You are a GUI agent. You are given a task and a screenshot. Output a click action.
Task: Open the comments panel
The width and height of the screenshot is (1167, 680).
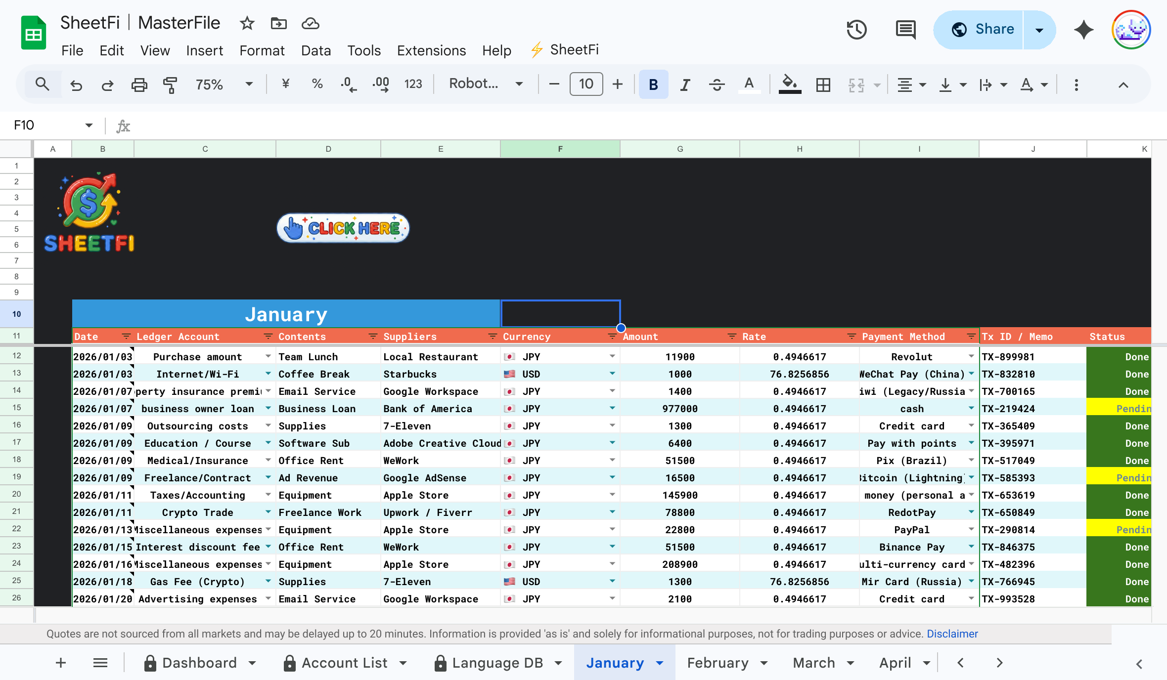tap(905, 30)
